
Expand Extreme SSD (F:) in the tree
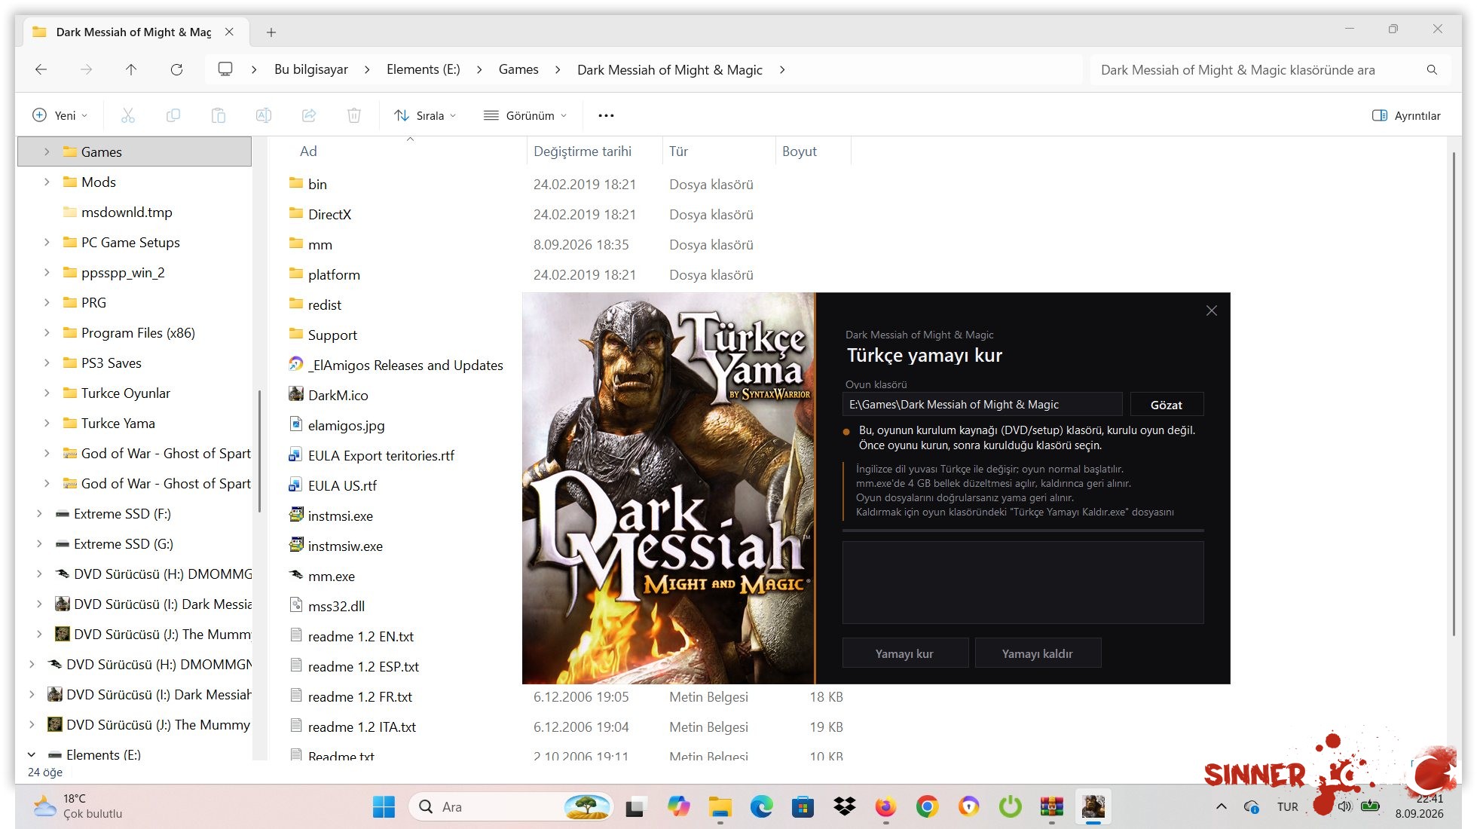(39, 513)
